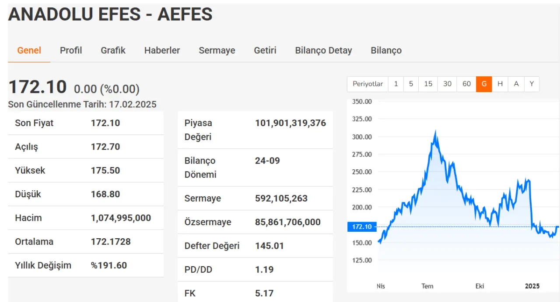This screenshot has height=302, width=560.
Task: Go to the Haberler tab
Action: coord(162,50)
